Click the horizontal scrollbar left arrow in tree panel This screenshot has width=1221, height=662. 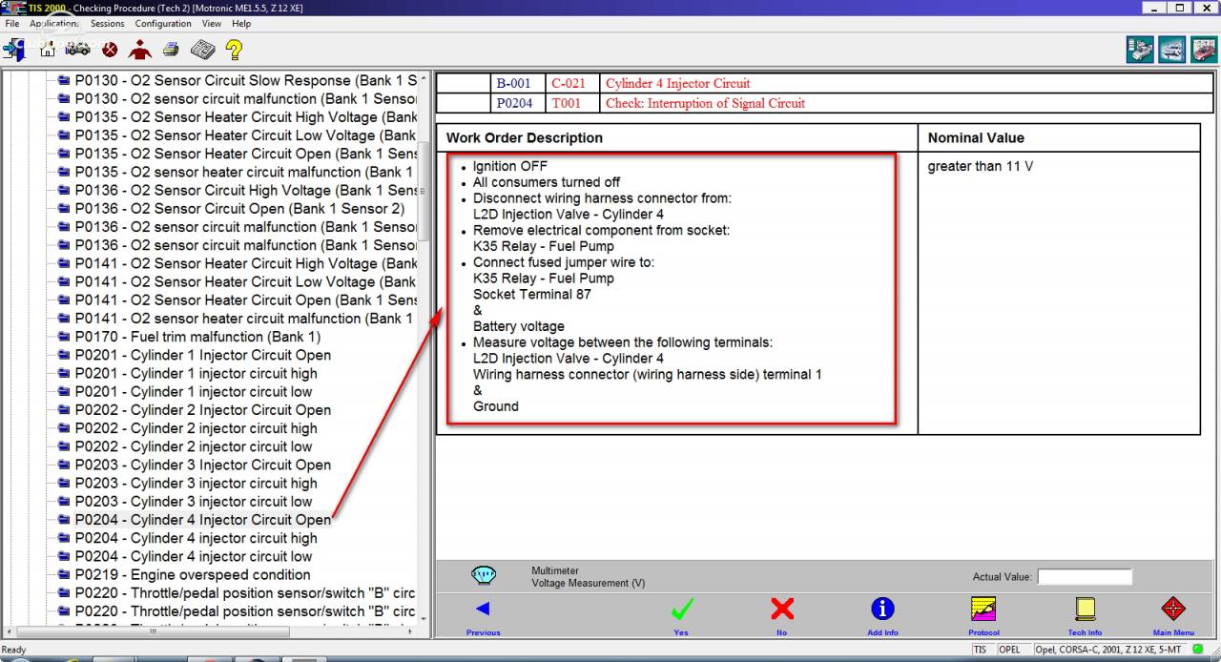click(10, 631)
